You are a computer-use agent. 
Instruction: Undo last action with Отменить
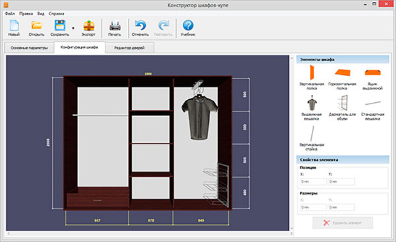tap(140, 26)
